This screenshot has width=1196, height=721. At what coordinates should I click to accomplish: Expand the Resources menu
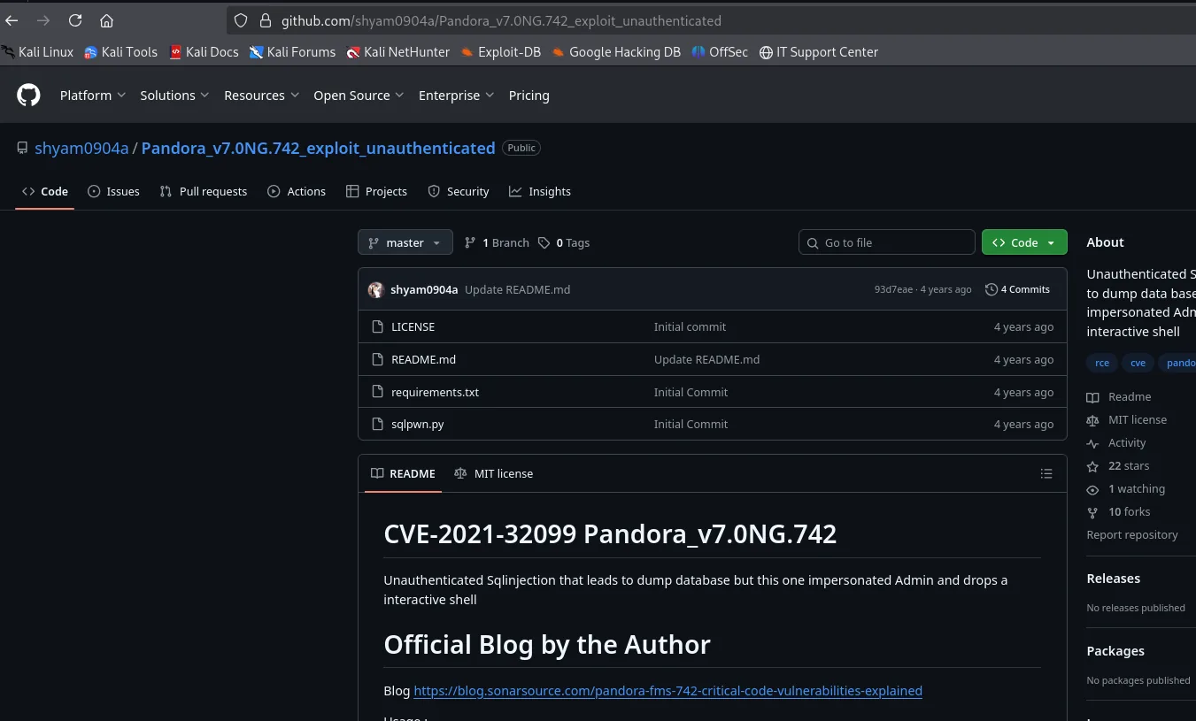pos(261,96)
